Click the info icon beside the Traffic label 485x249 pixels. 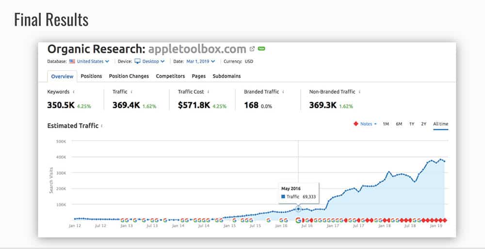click(x=132, y=92)
